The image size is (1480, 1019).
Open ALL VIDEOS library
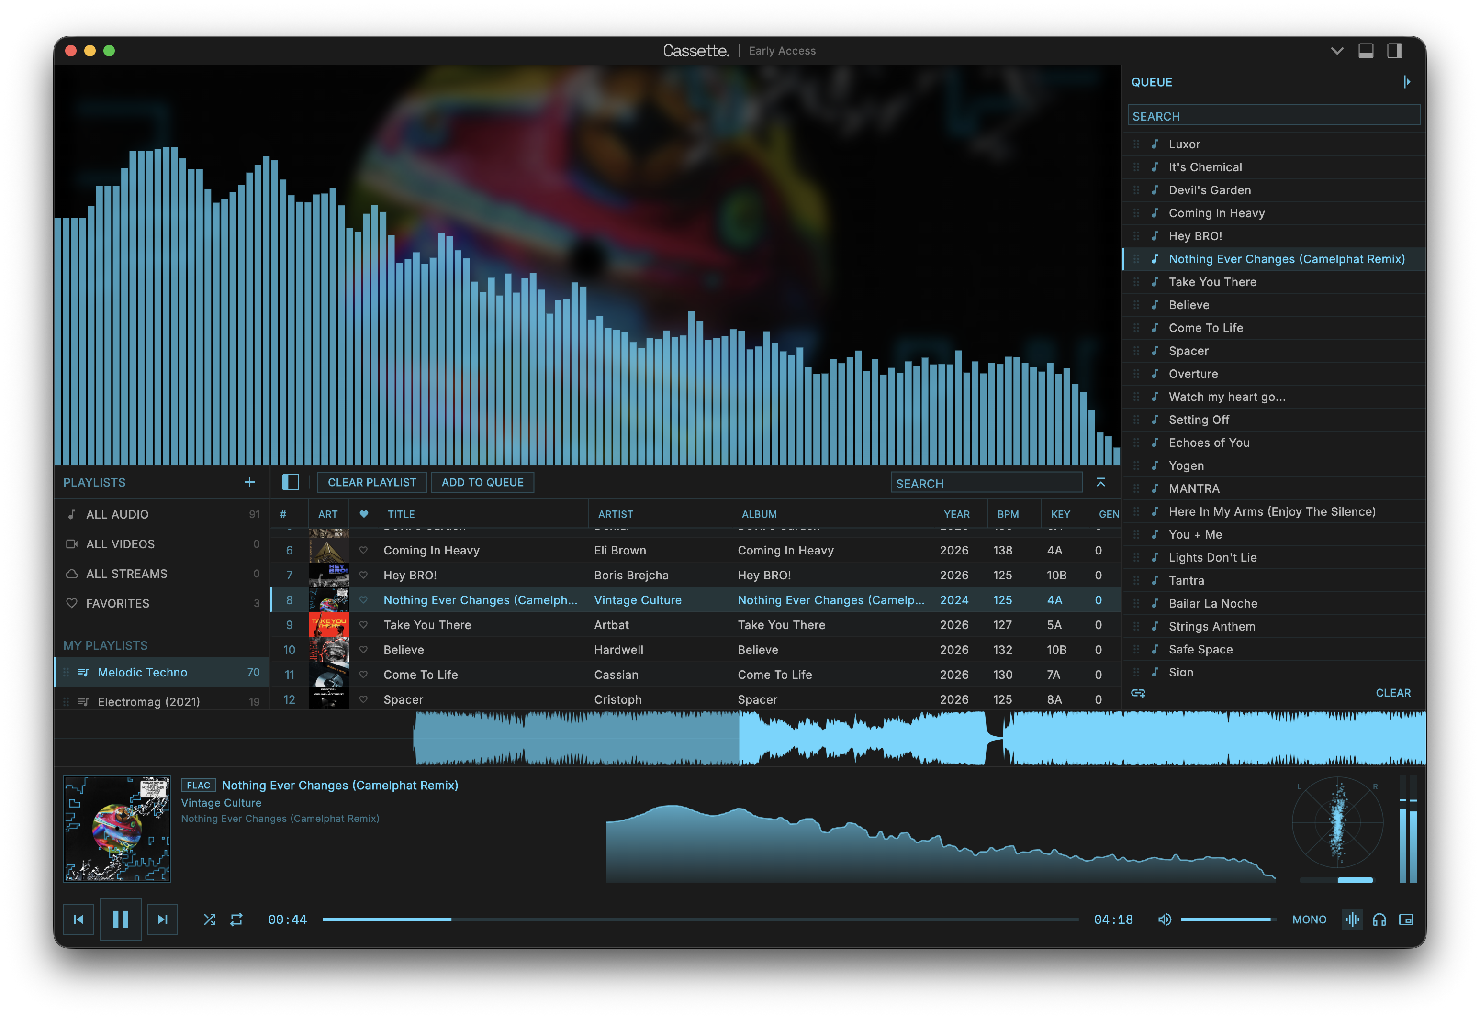(x=162, y=544)
